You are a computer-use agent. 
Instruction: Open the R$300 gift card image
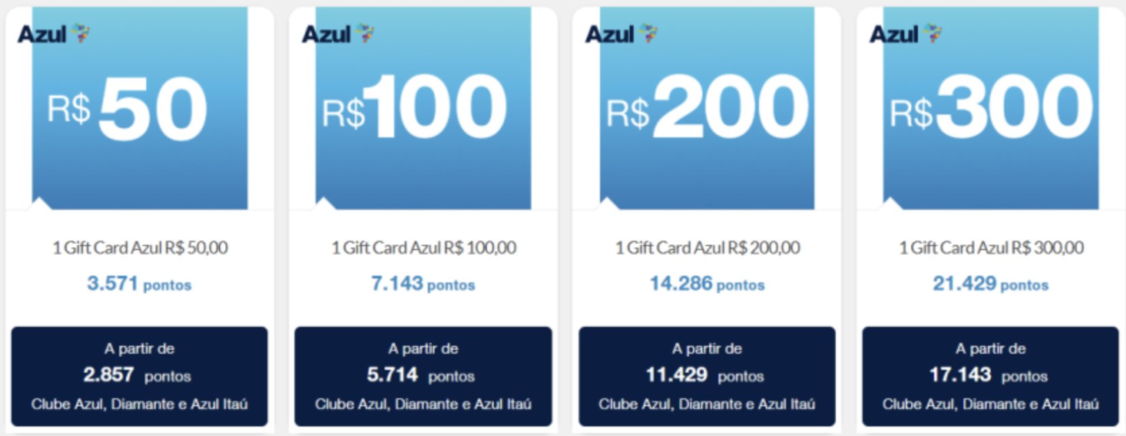(991, 108)
